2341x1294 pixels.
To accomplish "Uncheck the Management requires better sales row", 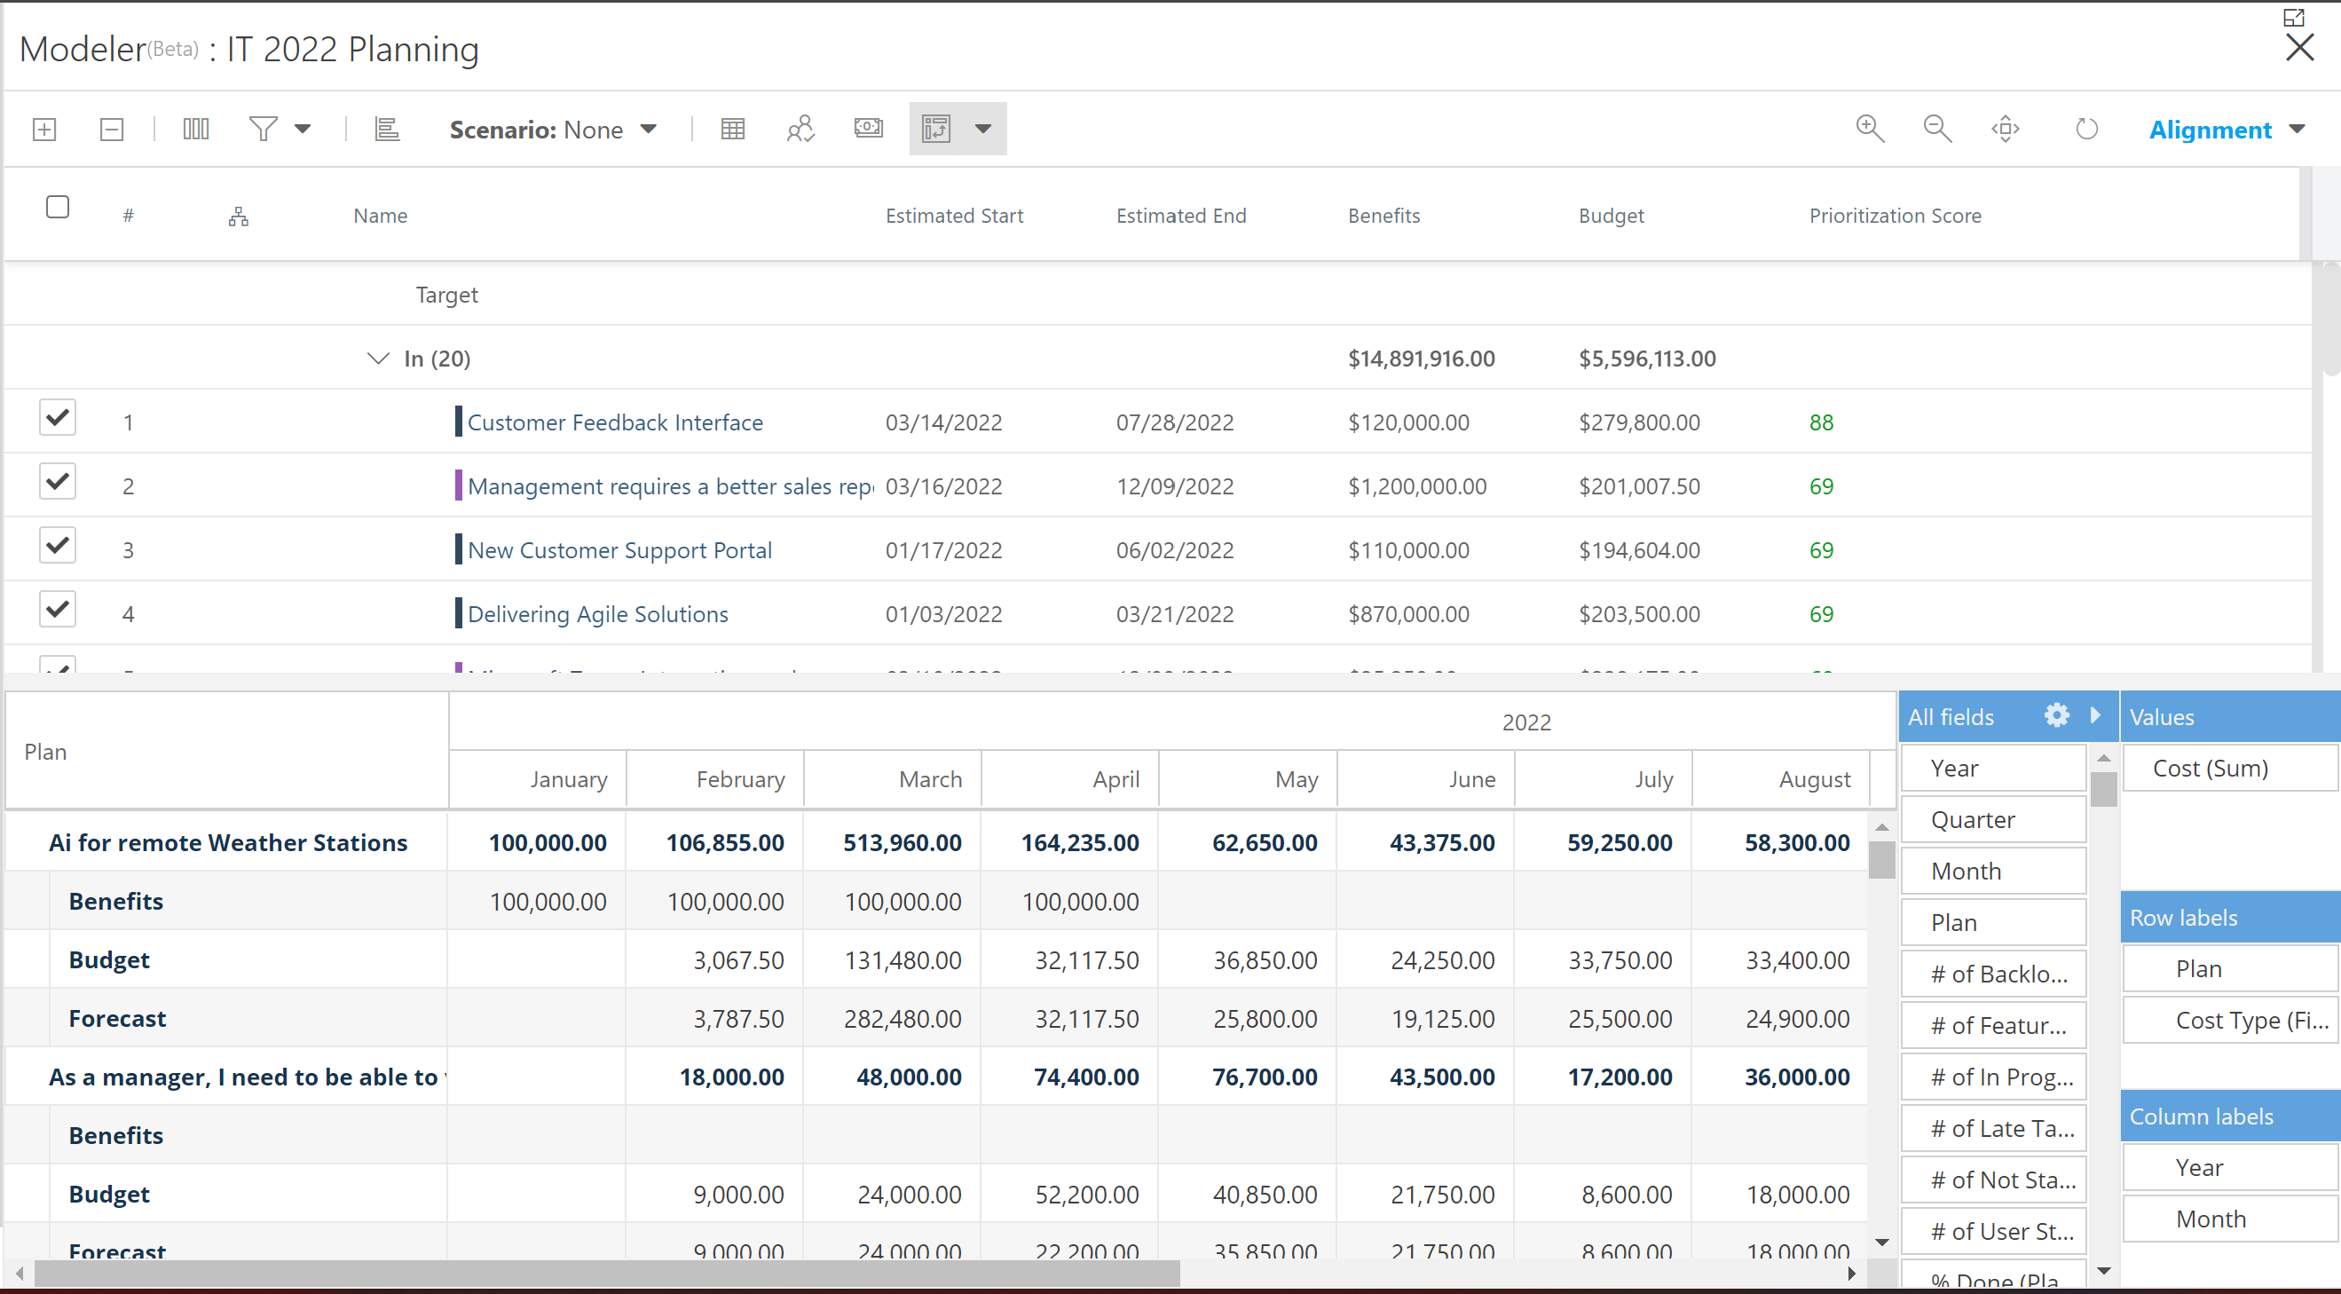I will pyautogui.click(x=58, y=482).
